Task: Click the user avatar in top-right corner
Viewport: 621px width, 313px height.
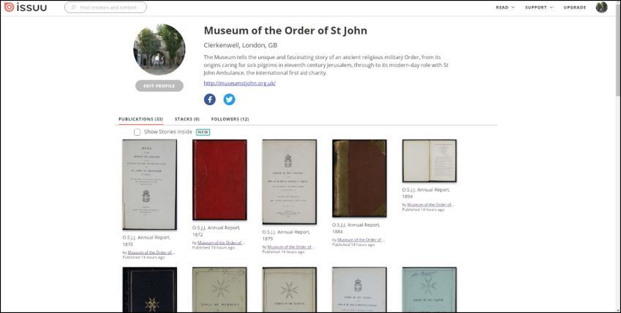Action: [x=601, y=7]
